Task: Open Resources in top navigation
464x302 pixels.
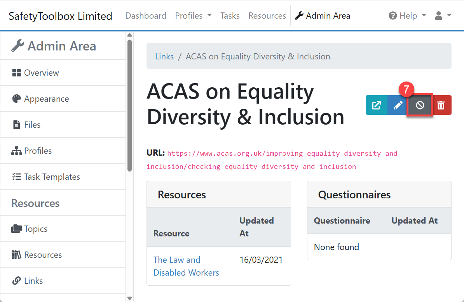Action: (x=267, y=16)
